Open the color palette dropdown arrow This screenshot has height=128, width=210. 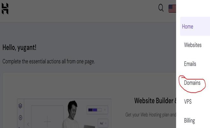point(105,110)
